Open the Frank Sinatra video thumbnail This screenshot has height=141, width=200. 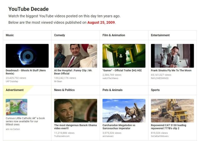tap(172, 56)
